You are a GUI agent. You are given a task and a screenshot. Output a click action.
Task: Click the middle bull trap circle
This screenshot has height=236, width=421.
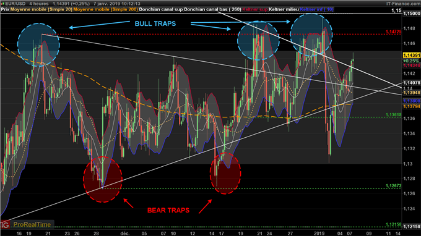[258, 40]
